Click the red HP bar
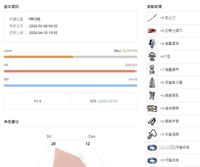This screenshot has width=200, height=167. point(70,71)
